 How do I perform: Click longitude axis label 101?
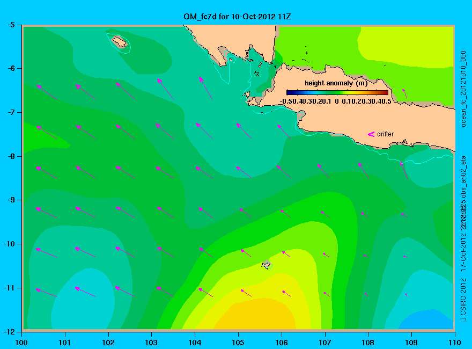65,343
